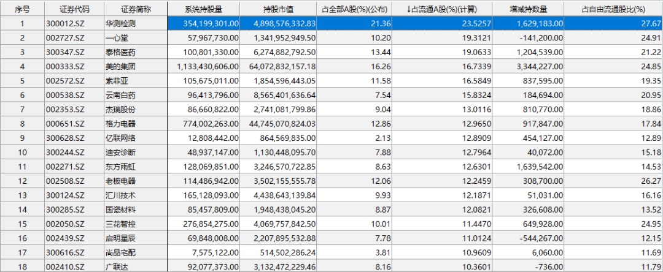Image resolution: width=663 pixels, height=272 pixels.
Task: Click the 证券简称 column header
Action: [136, 9]
